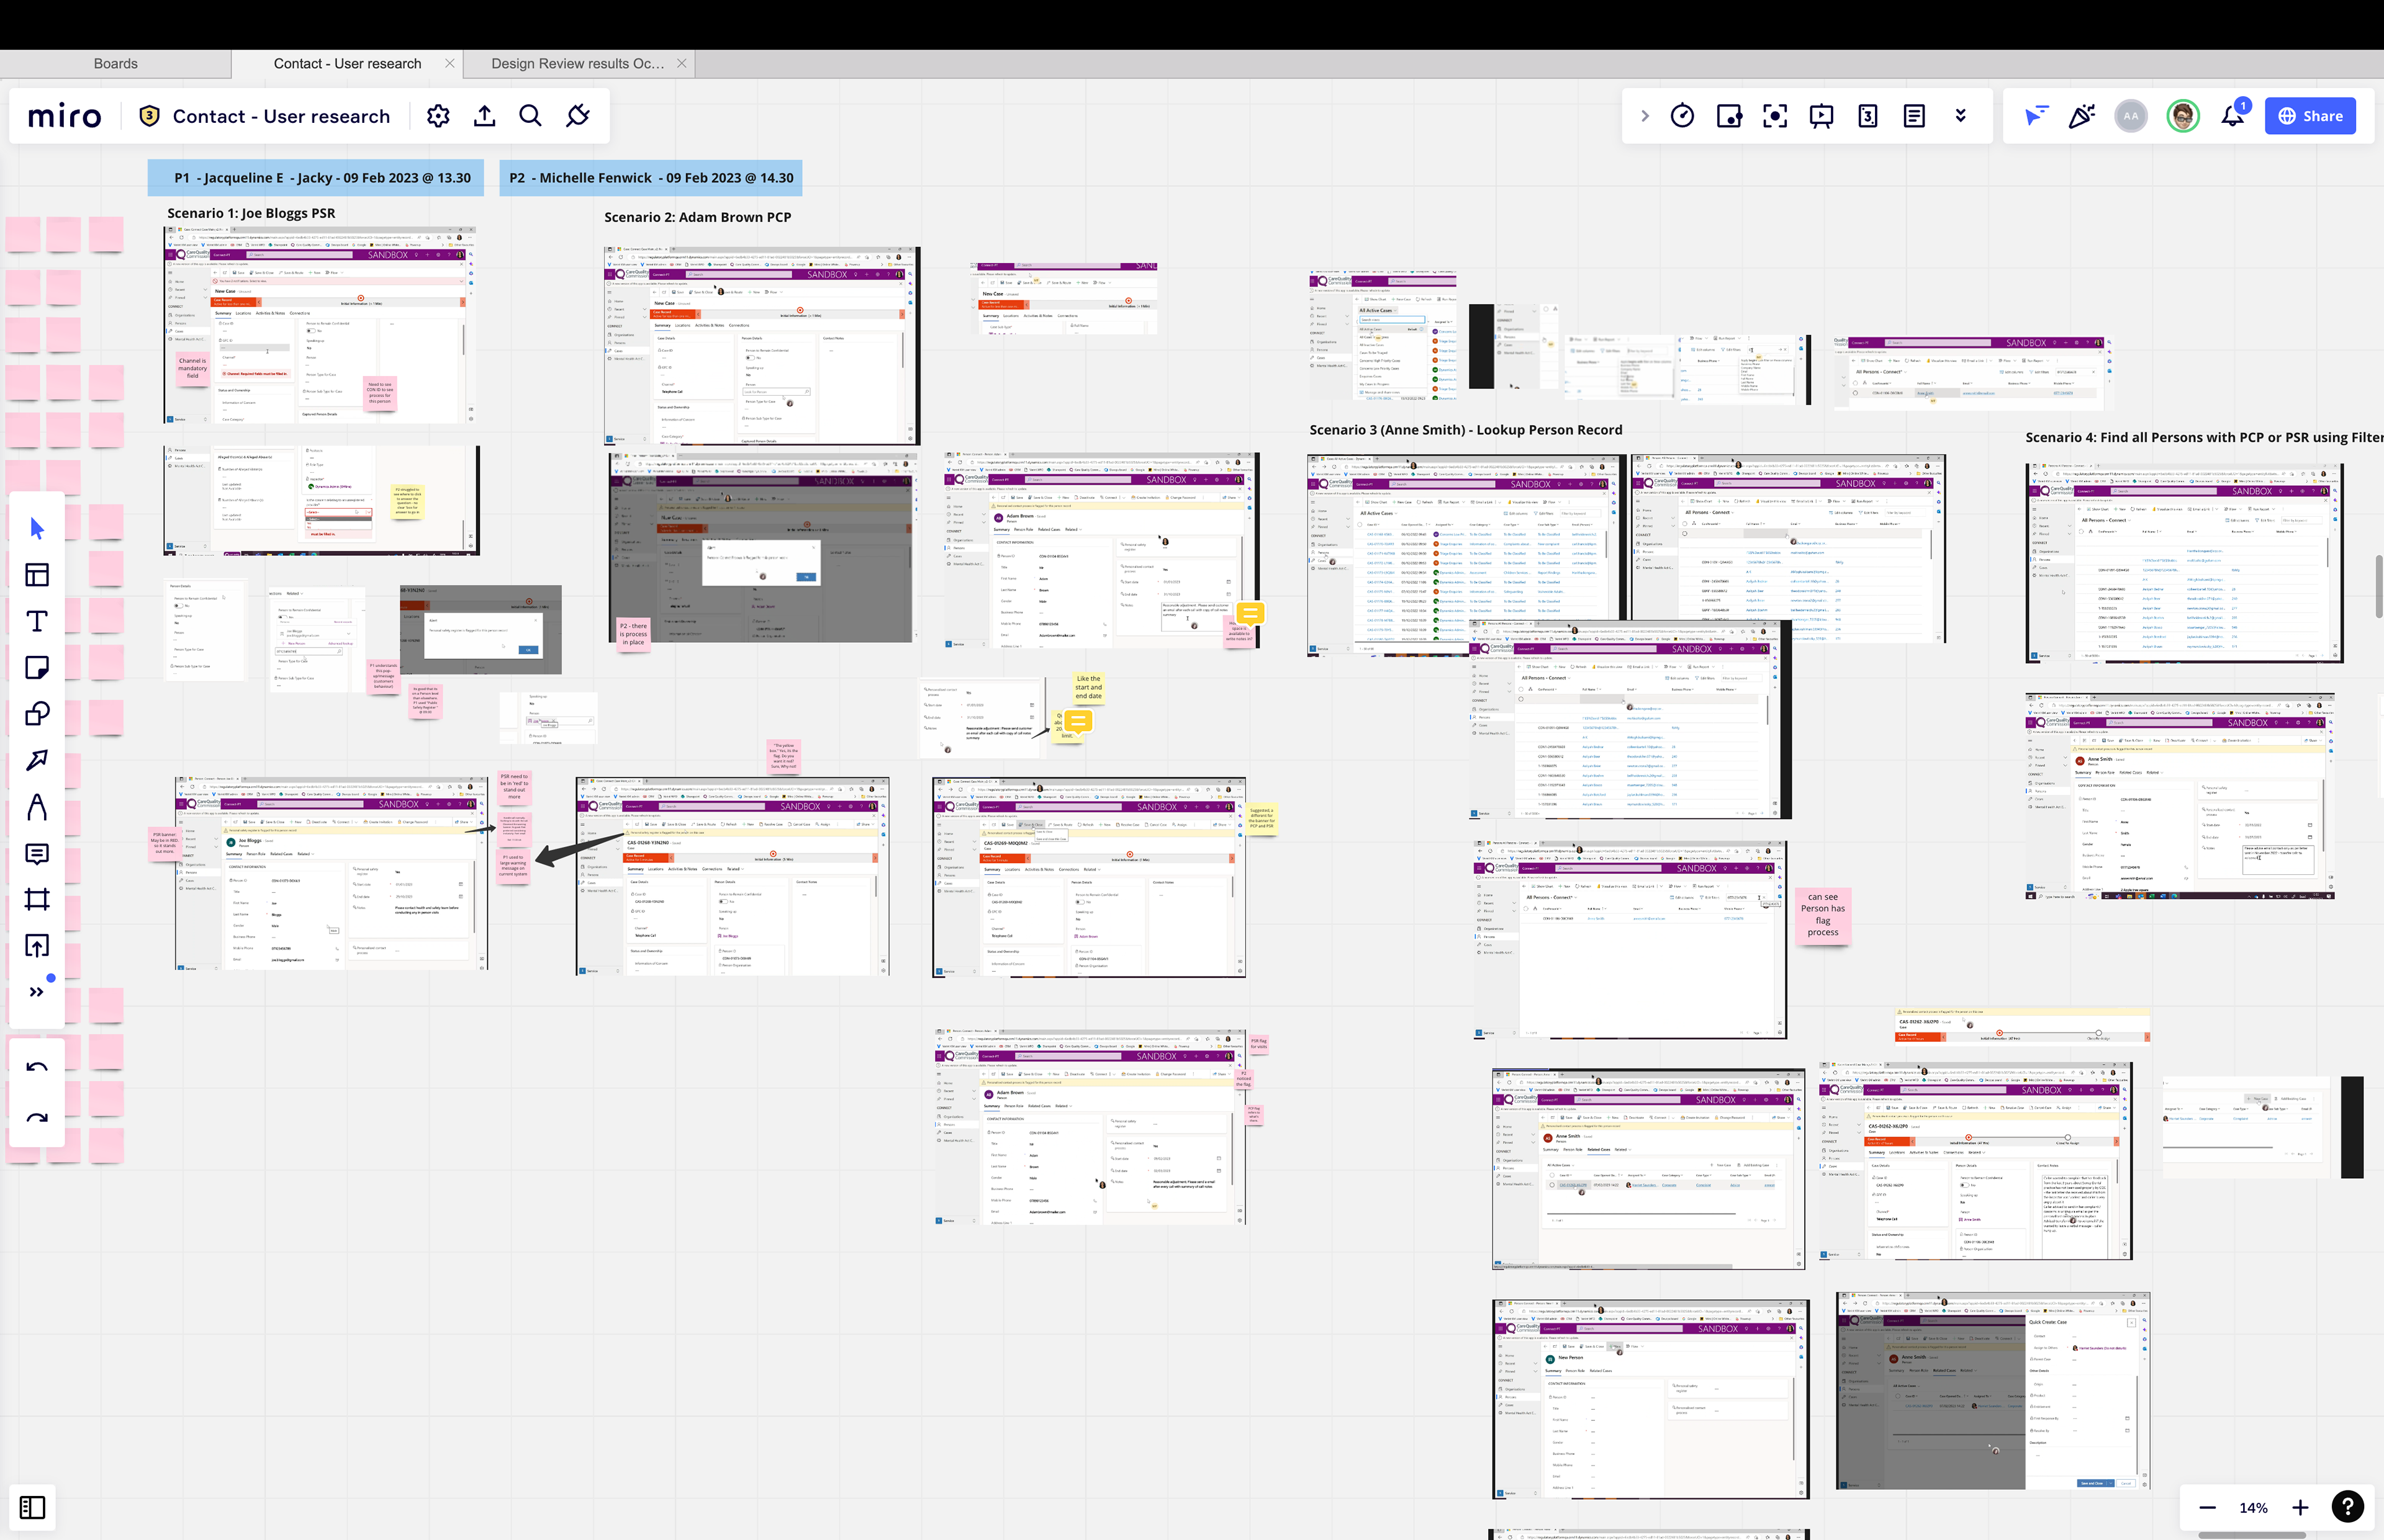The width and height of the screenshot is (2384, 1540).
Task: Search the board with magnifier icon
Action: click(x=530, y=116)
